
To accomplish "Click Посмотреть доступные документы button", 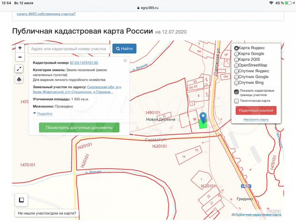I will click(x=79, y=127).
